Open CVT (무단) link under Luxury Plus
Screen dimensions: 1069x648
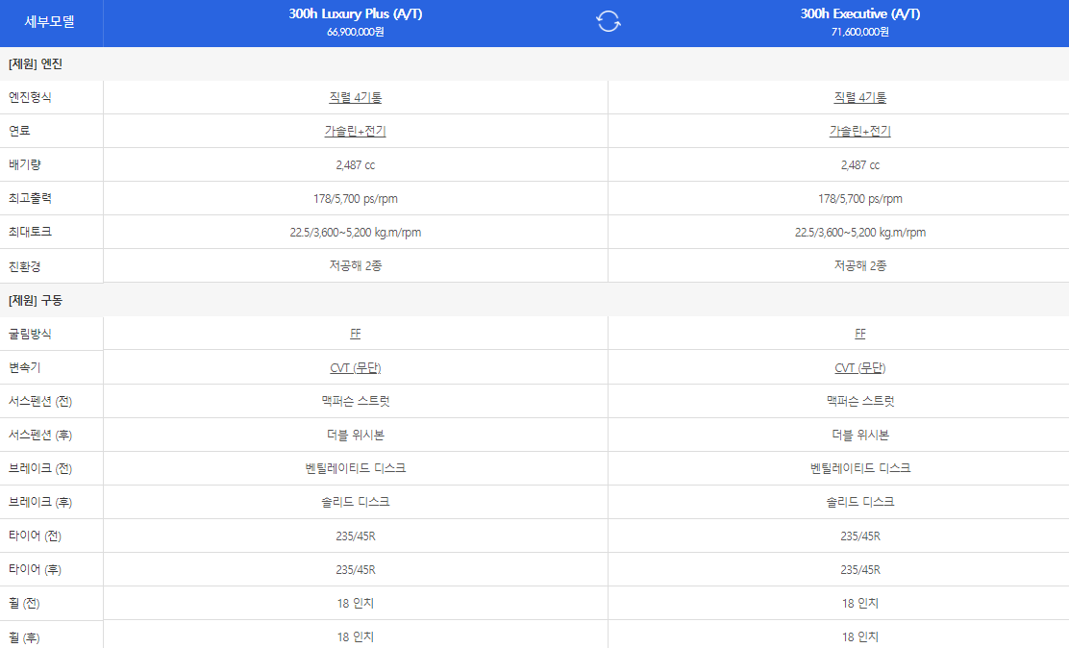(x=355, y=367)
